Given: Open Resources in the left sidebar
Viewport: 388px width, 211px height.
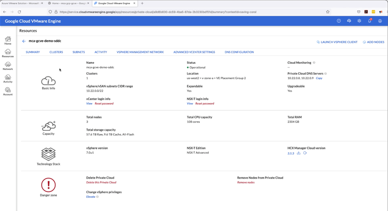Looking at the screenshot, I should click(x=8, y=53).
